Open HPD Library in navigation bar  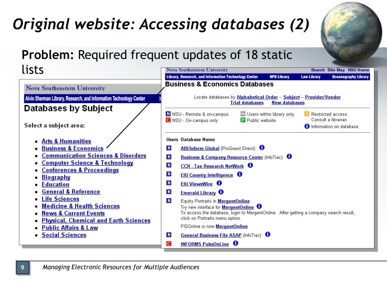(279, 77)
